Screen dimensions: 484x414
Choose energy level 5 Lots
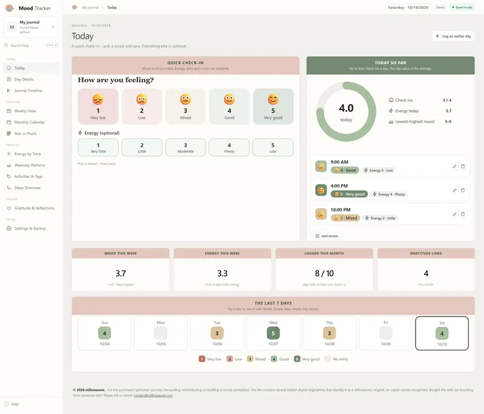[x=273, y=148]
